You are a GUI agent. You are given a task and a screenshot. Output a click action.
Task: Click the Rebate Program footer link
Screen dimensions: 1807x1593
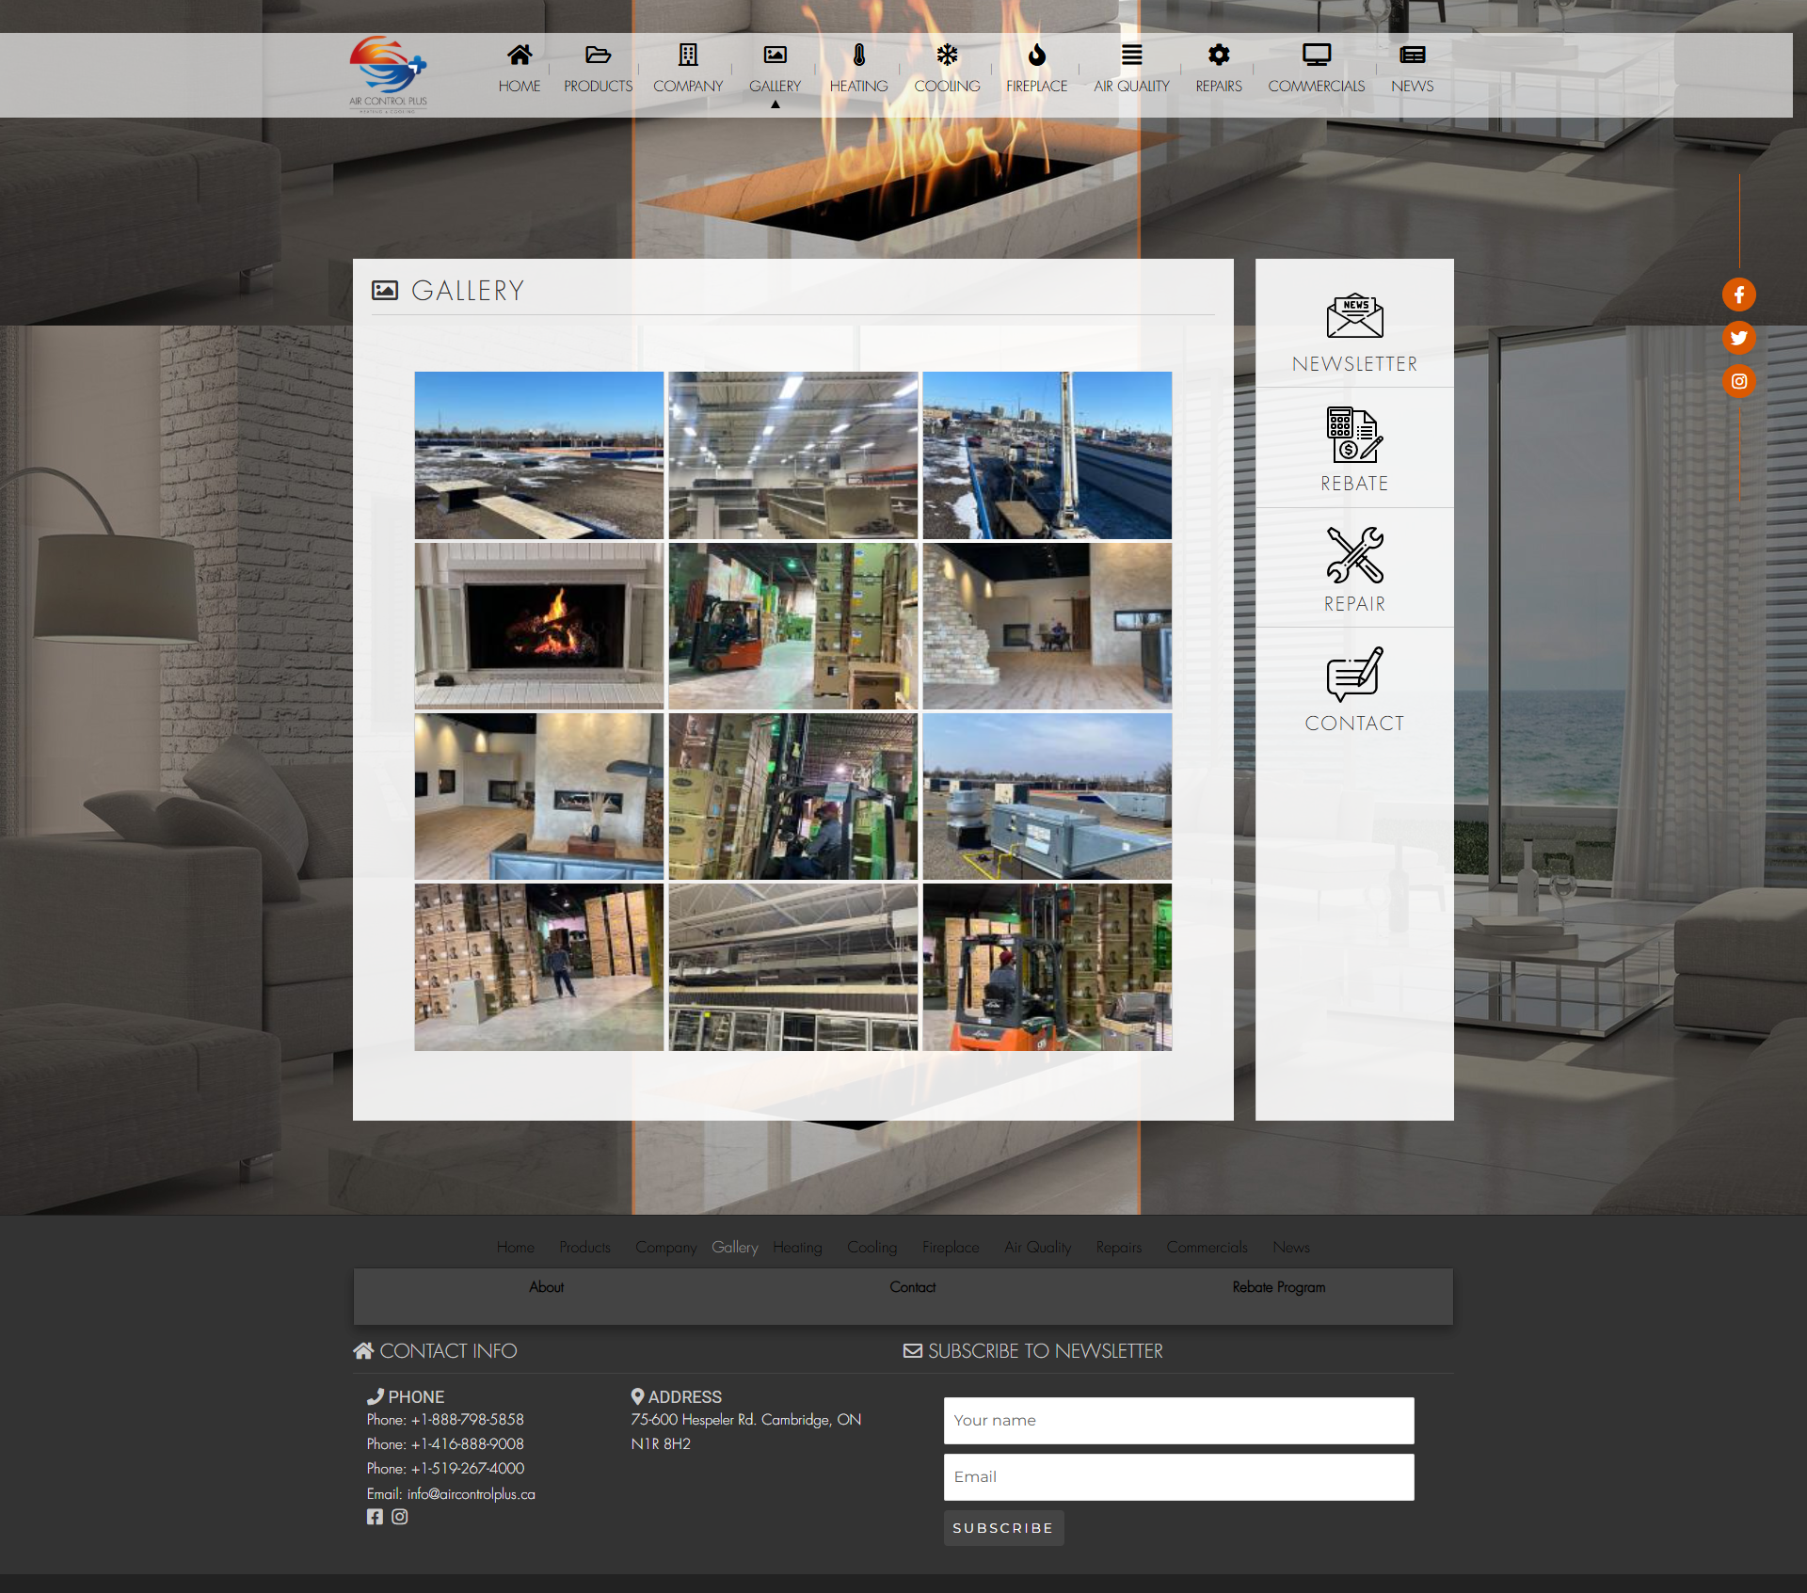point(1278,1287)
